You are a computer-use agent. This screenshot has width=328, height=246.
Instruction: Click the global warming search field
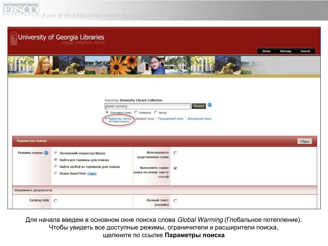(x=147, y=106)
